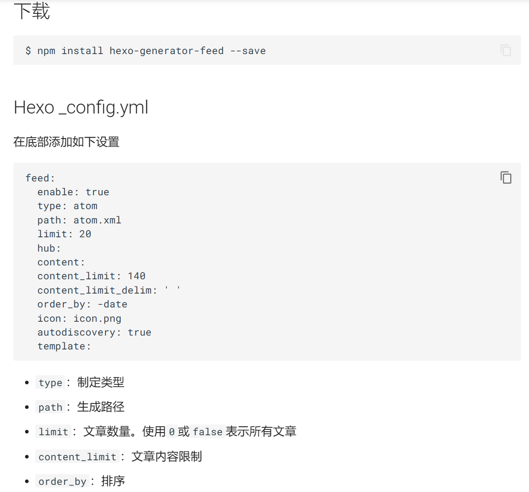Click the inline "limit" code tag in list
This screenshot has height=492, width=529.
[53, 432]
